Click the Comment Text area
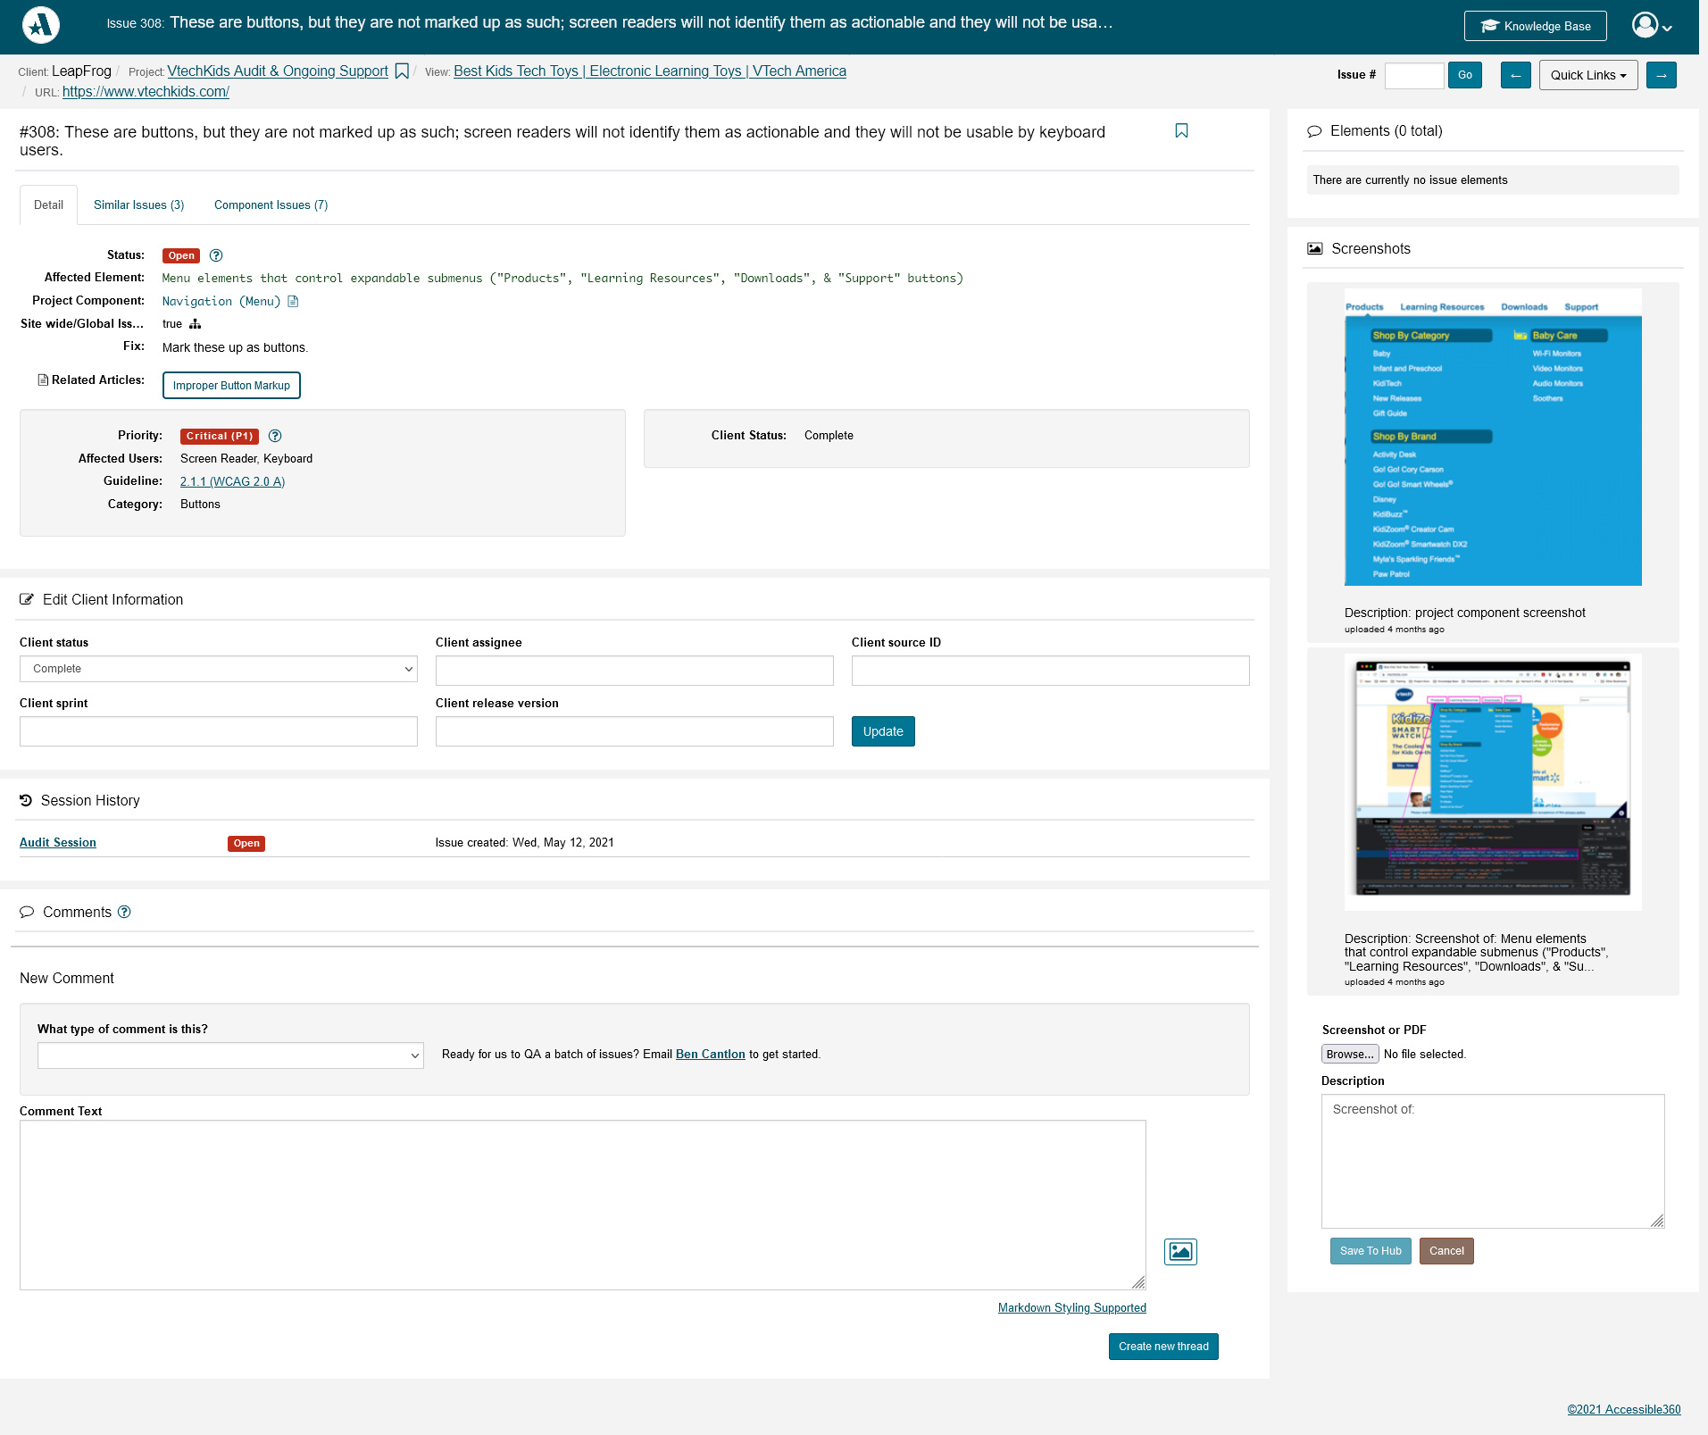This screenshot has width=1708, height=1435. point(583,1206)
